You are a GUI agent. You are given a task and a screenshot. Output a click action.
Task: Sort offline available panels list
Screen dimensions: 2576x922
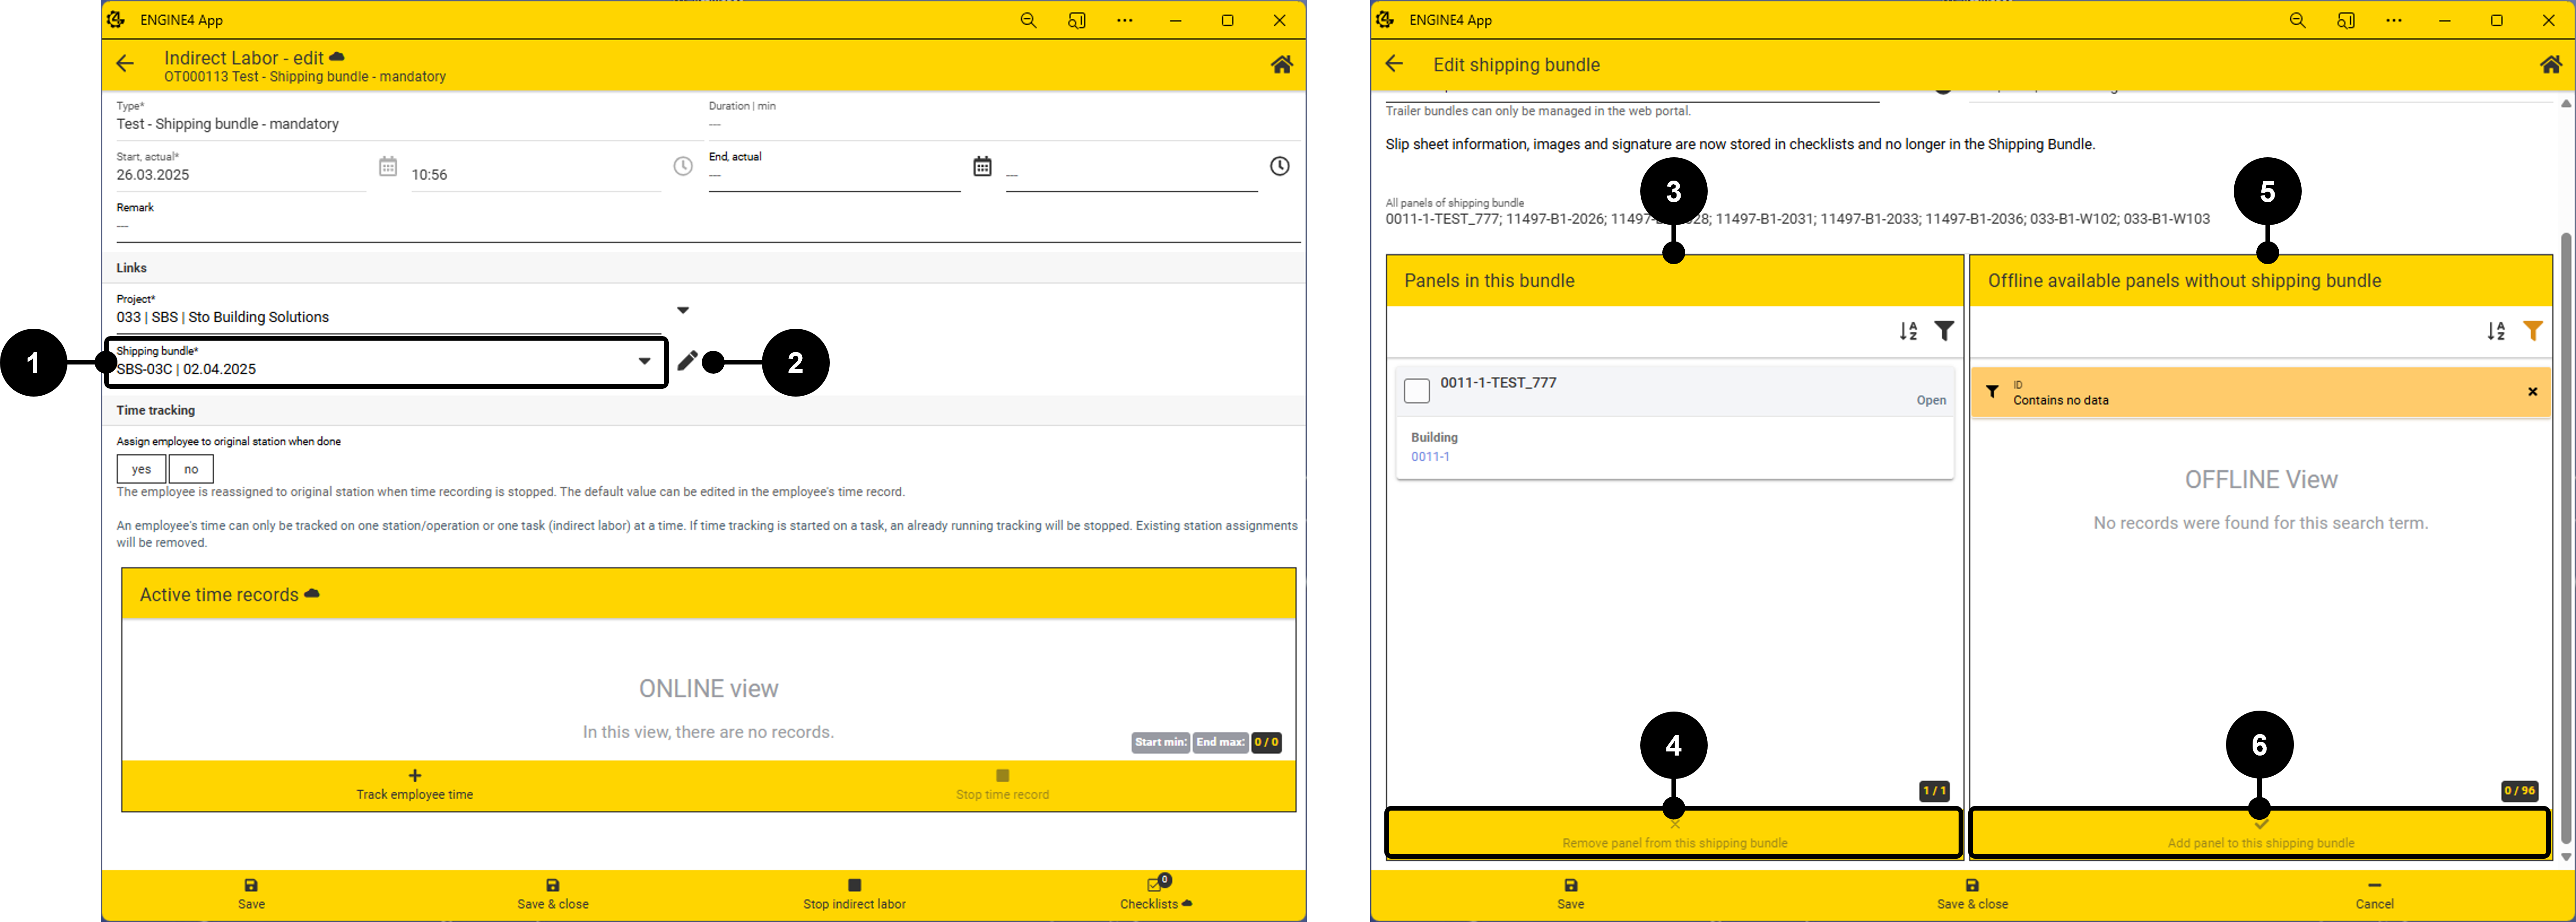2497,331
